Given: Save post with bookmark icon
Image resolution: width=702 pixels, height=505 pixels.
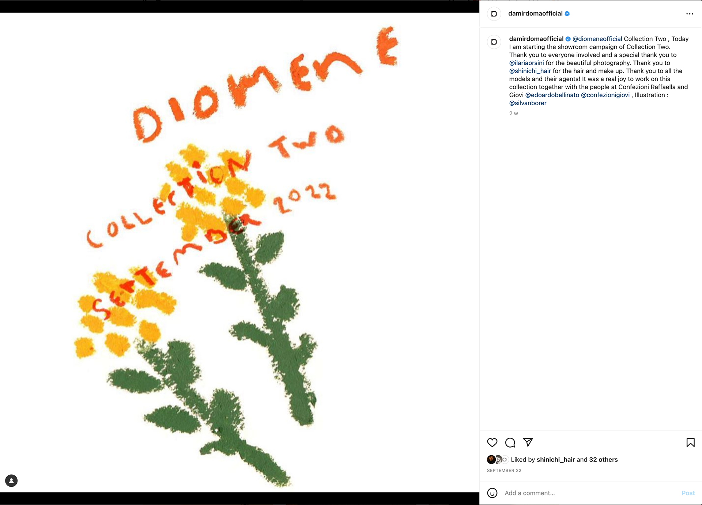Looking at the screenshot, I should [690, 442].
